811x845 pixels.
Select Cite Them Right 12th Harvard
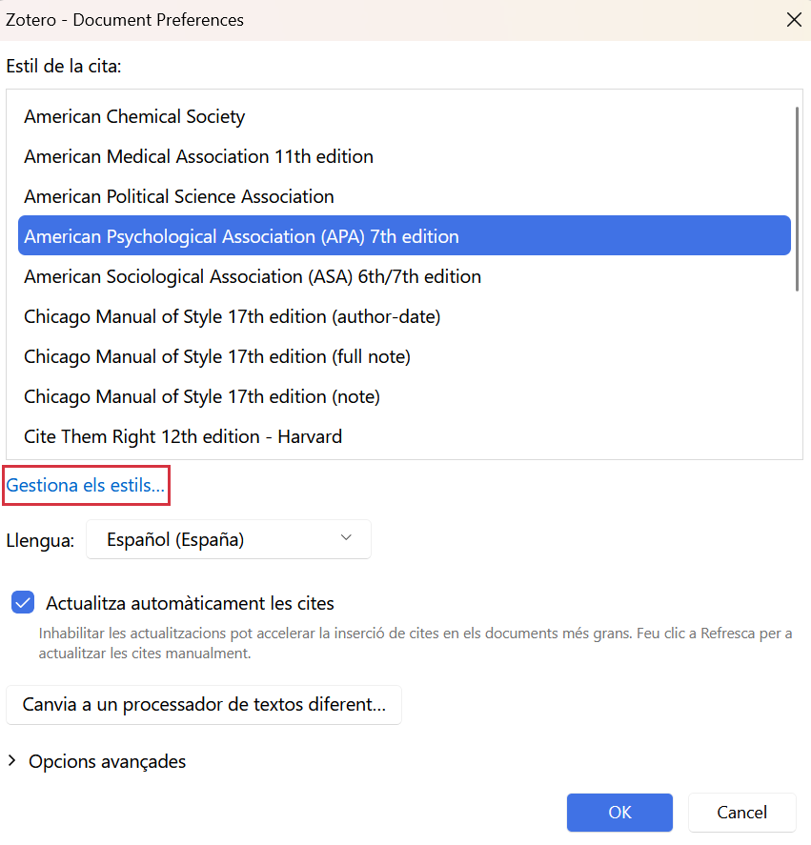point(404,436)
